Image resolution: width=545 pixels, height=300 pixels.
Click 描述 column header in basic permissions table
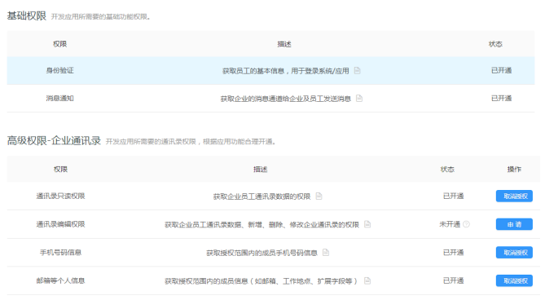(284, 44)
